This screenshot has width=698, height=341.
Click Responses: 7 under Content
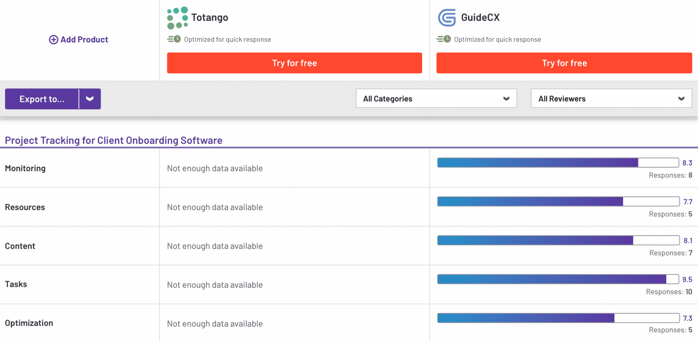pyautogui.click(x=671, y=253)
